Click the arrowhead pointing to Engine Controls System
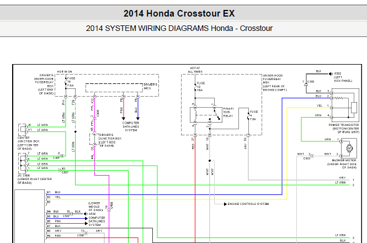The height and width of the screenshot is (243, 367). pyautogui.click(x=225, y=204)
